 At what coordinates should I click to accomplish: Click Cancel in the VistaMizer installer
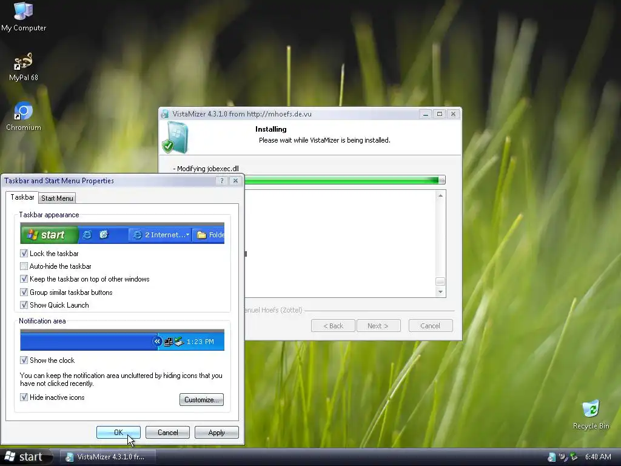(x=431, y=326)
